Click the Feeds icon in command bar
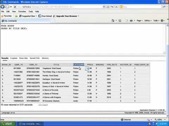The width and height of the screenshot is (169, 126). [120, 21]
